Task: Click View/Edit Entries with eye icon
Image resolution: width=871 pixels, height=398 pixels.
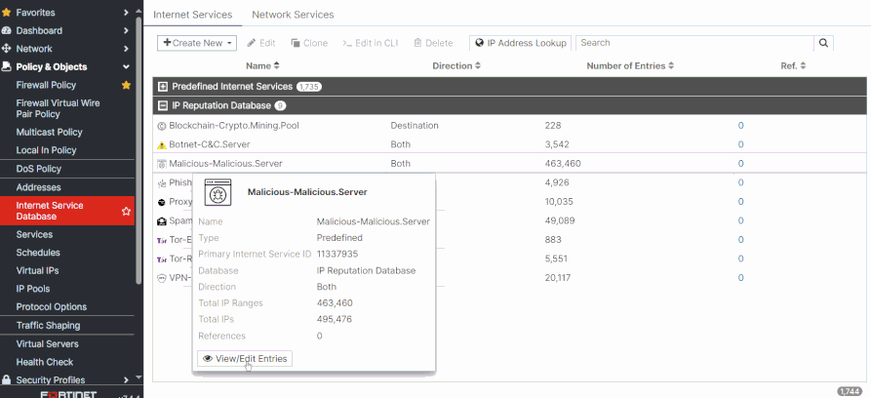Action: [x=245, y=359]
